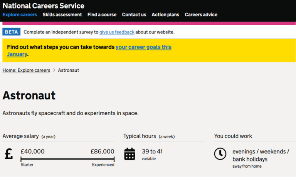Click the '39 to 41' typical hours text
The height and width of the screenshot is (185, 296).
pyautogui.click(x=152, y=151)
